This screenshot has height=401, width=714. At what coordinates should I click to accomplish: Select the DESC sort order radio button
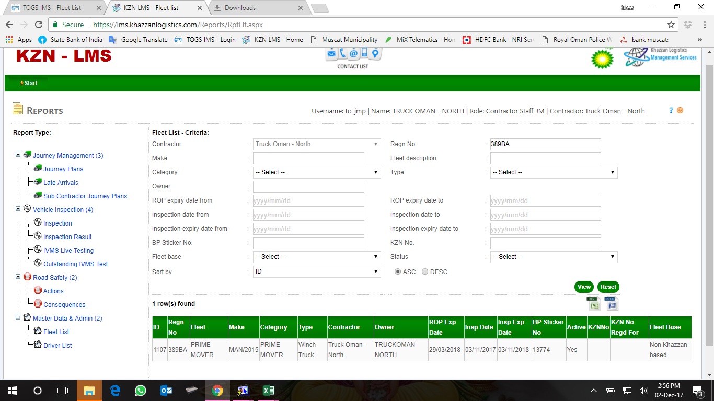pos(425,272)
